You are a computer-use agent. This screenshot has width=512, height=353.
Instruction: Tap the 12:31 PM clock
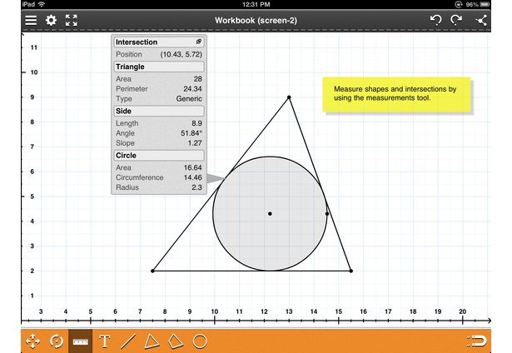[x=256, y=4]
